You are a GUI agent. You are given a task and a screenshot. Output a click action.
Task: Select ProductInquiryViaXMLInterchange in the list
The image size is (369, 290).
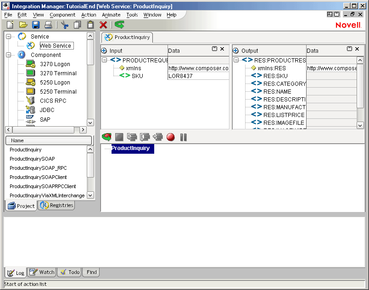coord(47,195)
